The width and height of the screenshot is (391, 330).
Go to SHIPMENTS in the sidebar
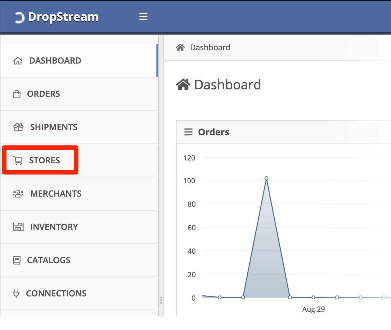point(79,127)
